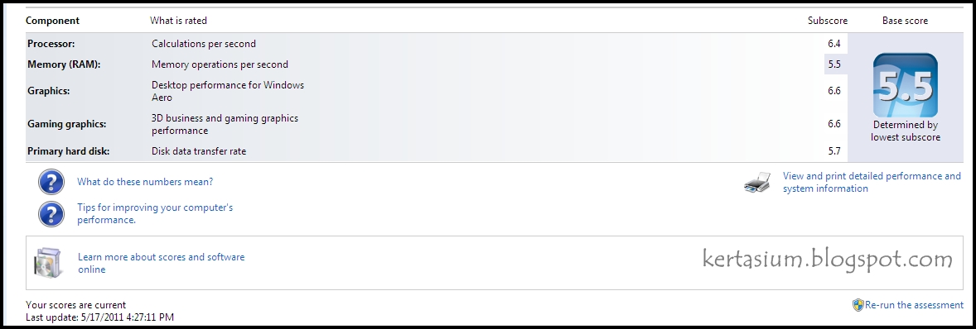Click the printer icon
Viewport: 976px width, 329px height.
pos(757,184)
